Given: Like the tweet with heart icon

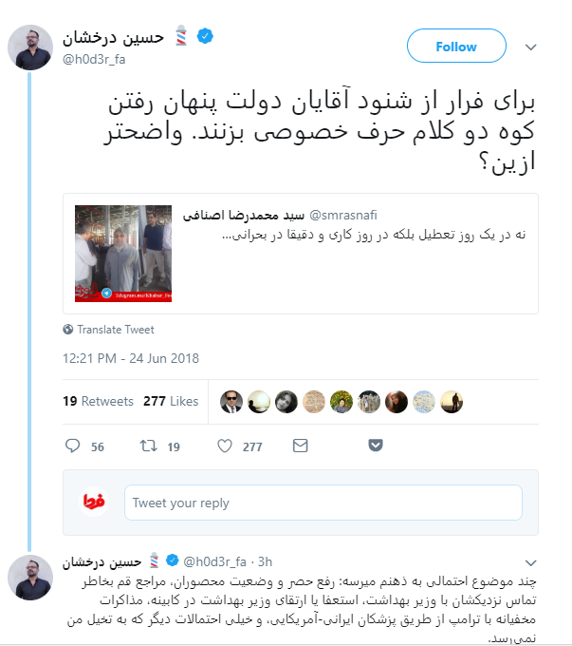Looking at the screenshot, I should tap(225, 446).
